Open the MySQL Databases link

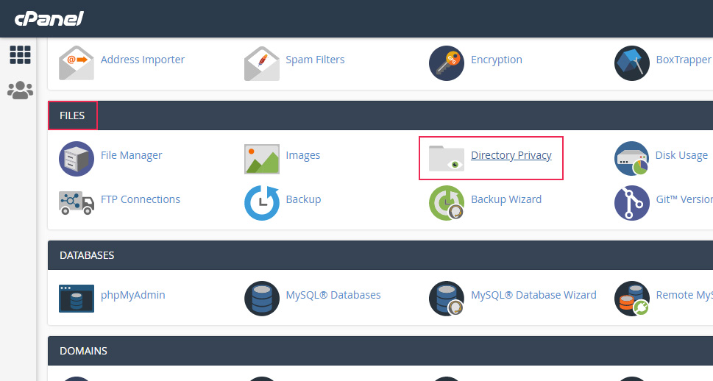point(333,295)
